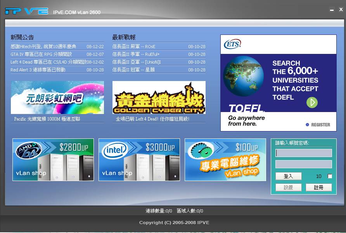Open the Red Alert 3 連線專區 news item
Screen dimensions: 346x233
point(38,70)
